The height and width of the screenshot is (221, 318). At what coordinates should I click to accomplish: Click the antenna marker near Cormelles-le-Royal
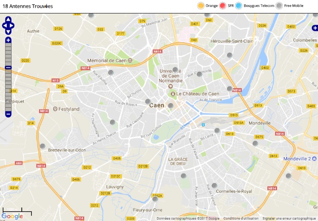click(214, 185)
